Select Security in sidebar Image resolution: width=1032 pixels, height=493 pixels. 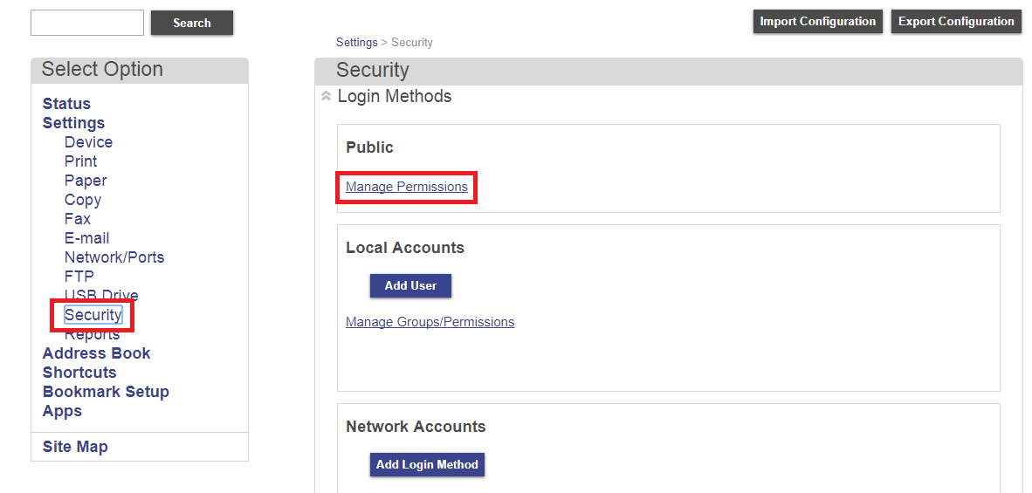pyautogui.click(x=93, y=315)
